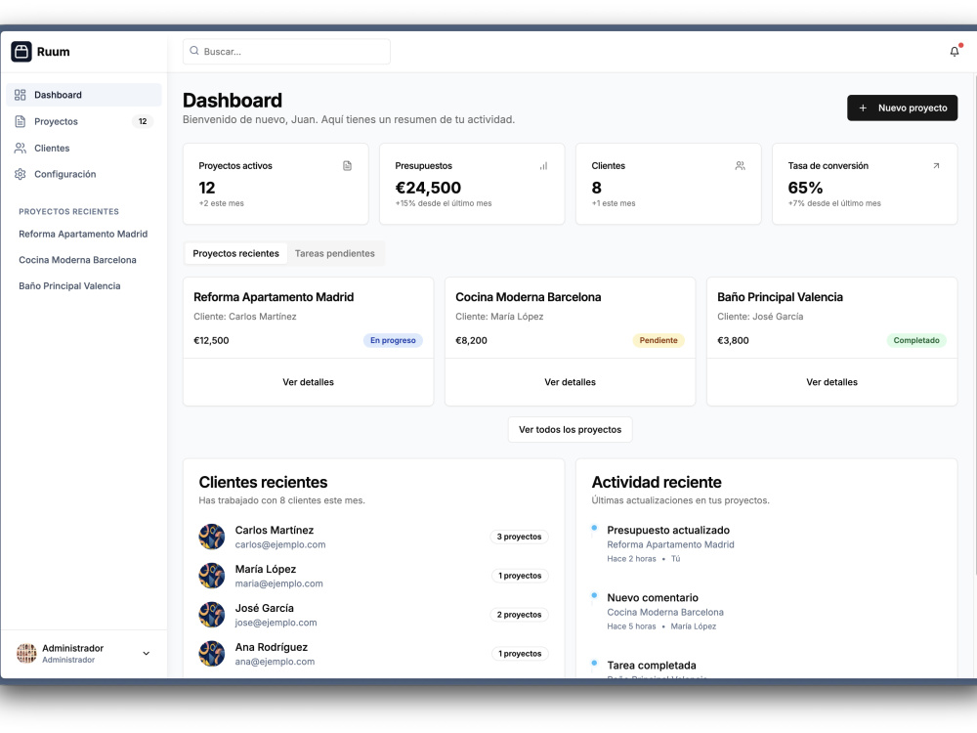
Task: Click the En progreso status badge
Action: pyautogui.click(x=393, y=340)
